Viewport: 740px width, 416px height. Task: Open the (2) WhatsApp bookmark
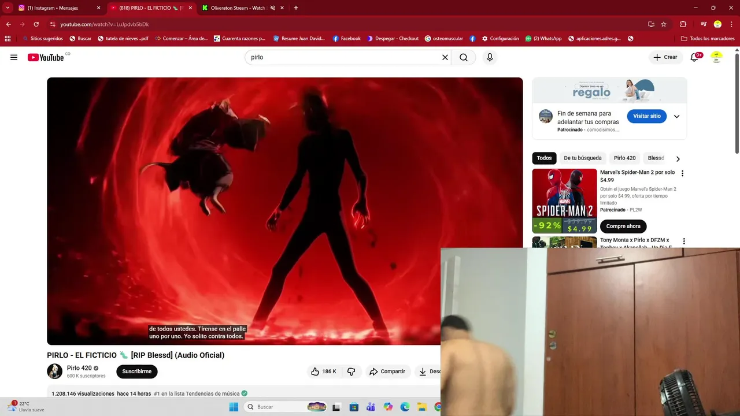point(543,39)
